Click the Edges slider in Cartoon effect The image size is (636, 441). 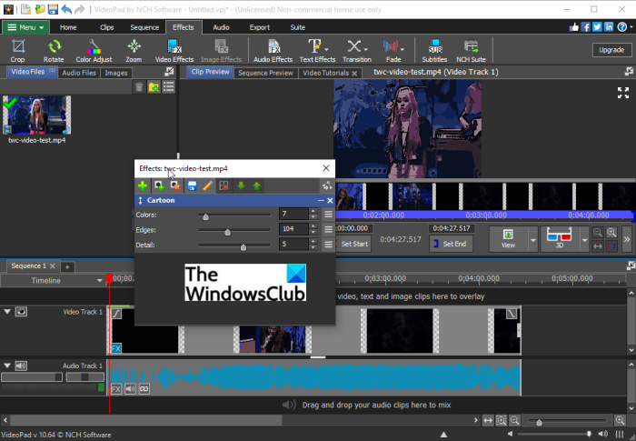coord(227,231)
